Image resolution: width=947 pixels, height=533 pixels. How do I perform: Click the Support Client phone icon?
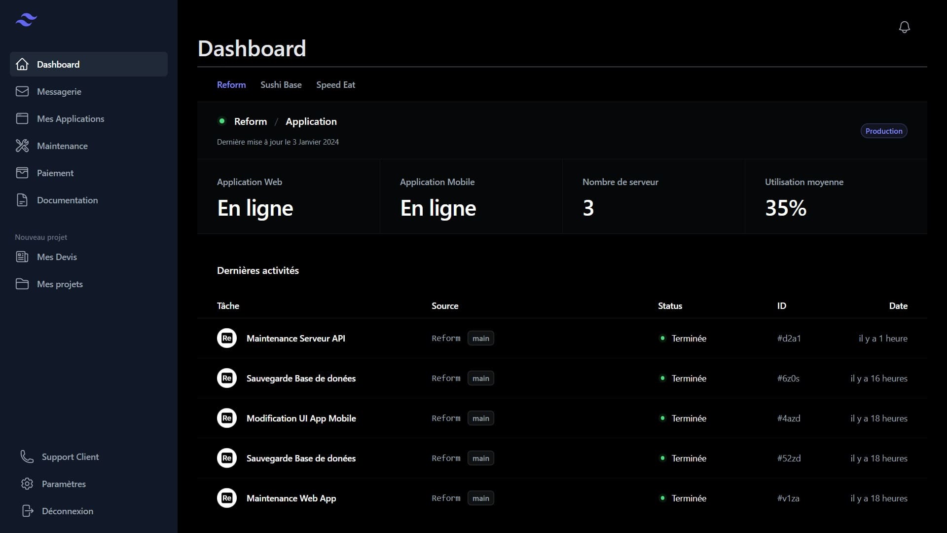27,457
